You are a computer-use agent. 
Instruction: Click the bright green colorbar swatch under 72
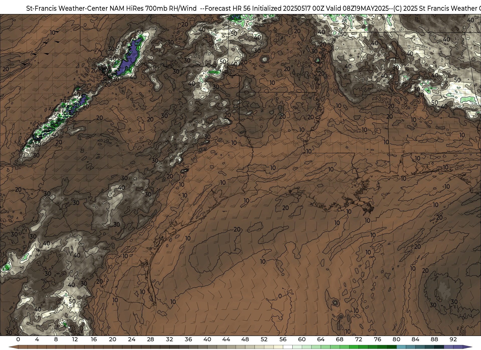click(x=354, y=347)
